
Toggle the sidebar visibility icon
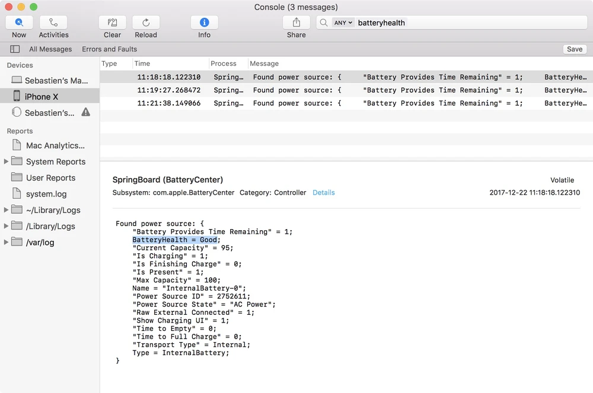[15, 49]
